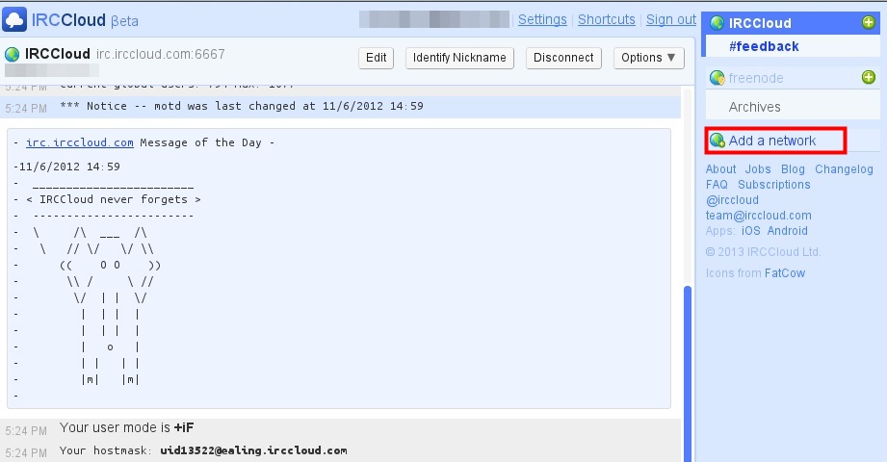Open the Jobs link
The height and width of the screenshot is (462, 887).
point(757,169)
